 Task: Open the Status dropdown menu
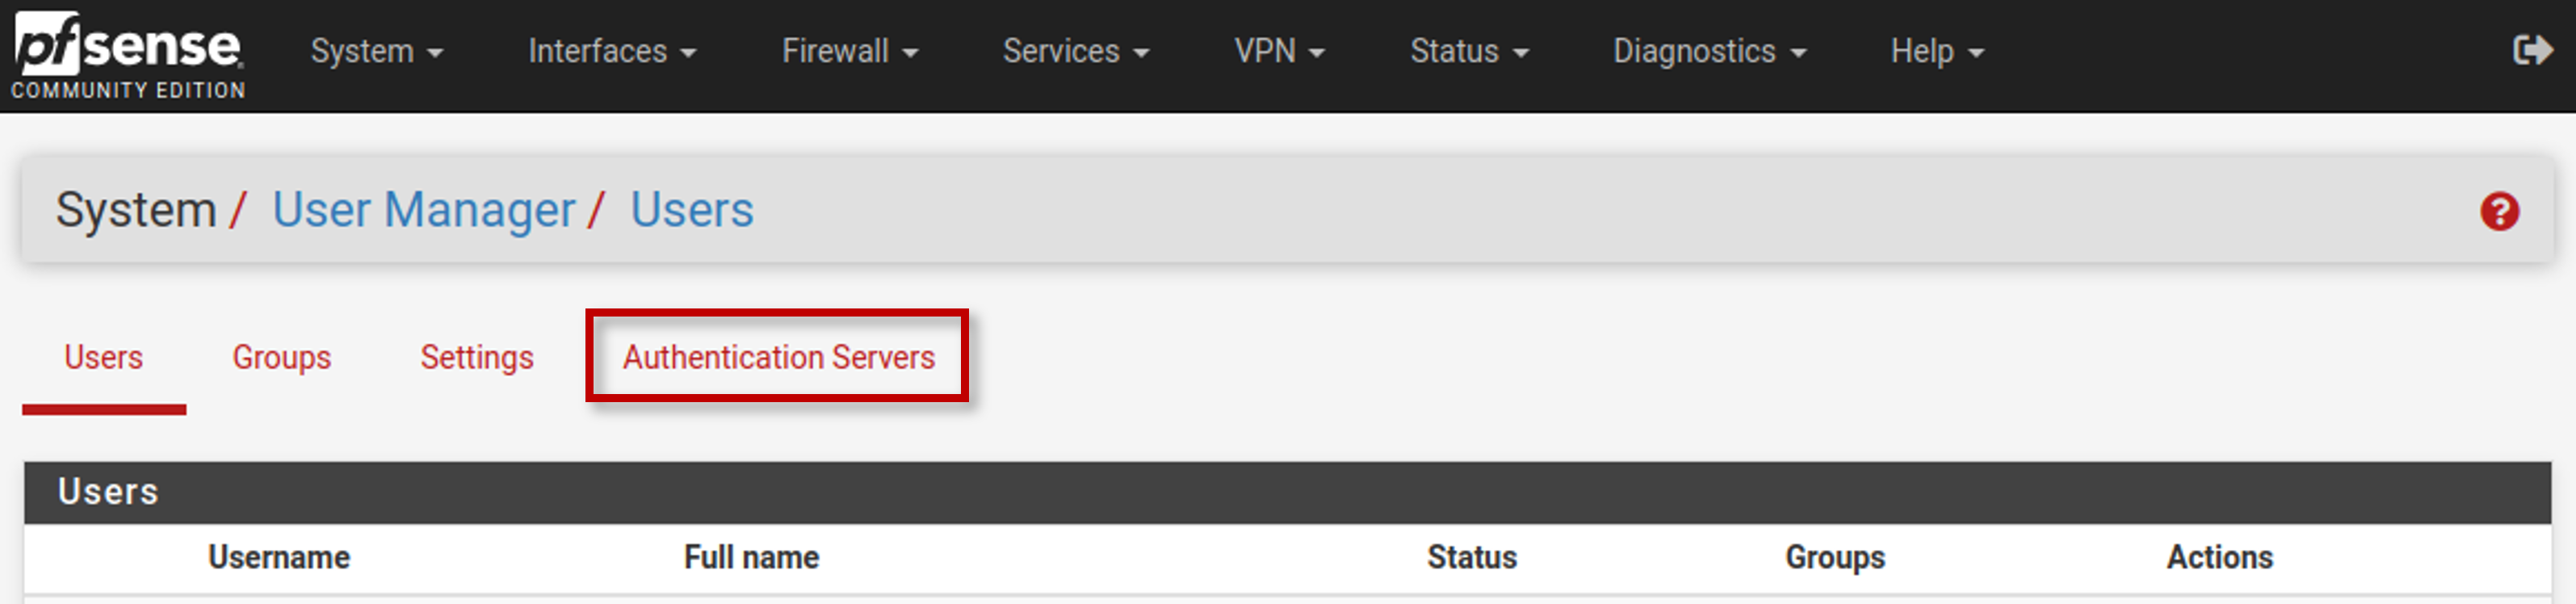(1469, 51)
